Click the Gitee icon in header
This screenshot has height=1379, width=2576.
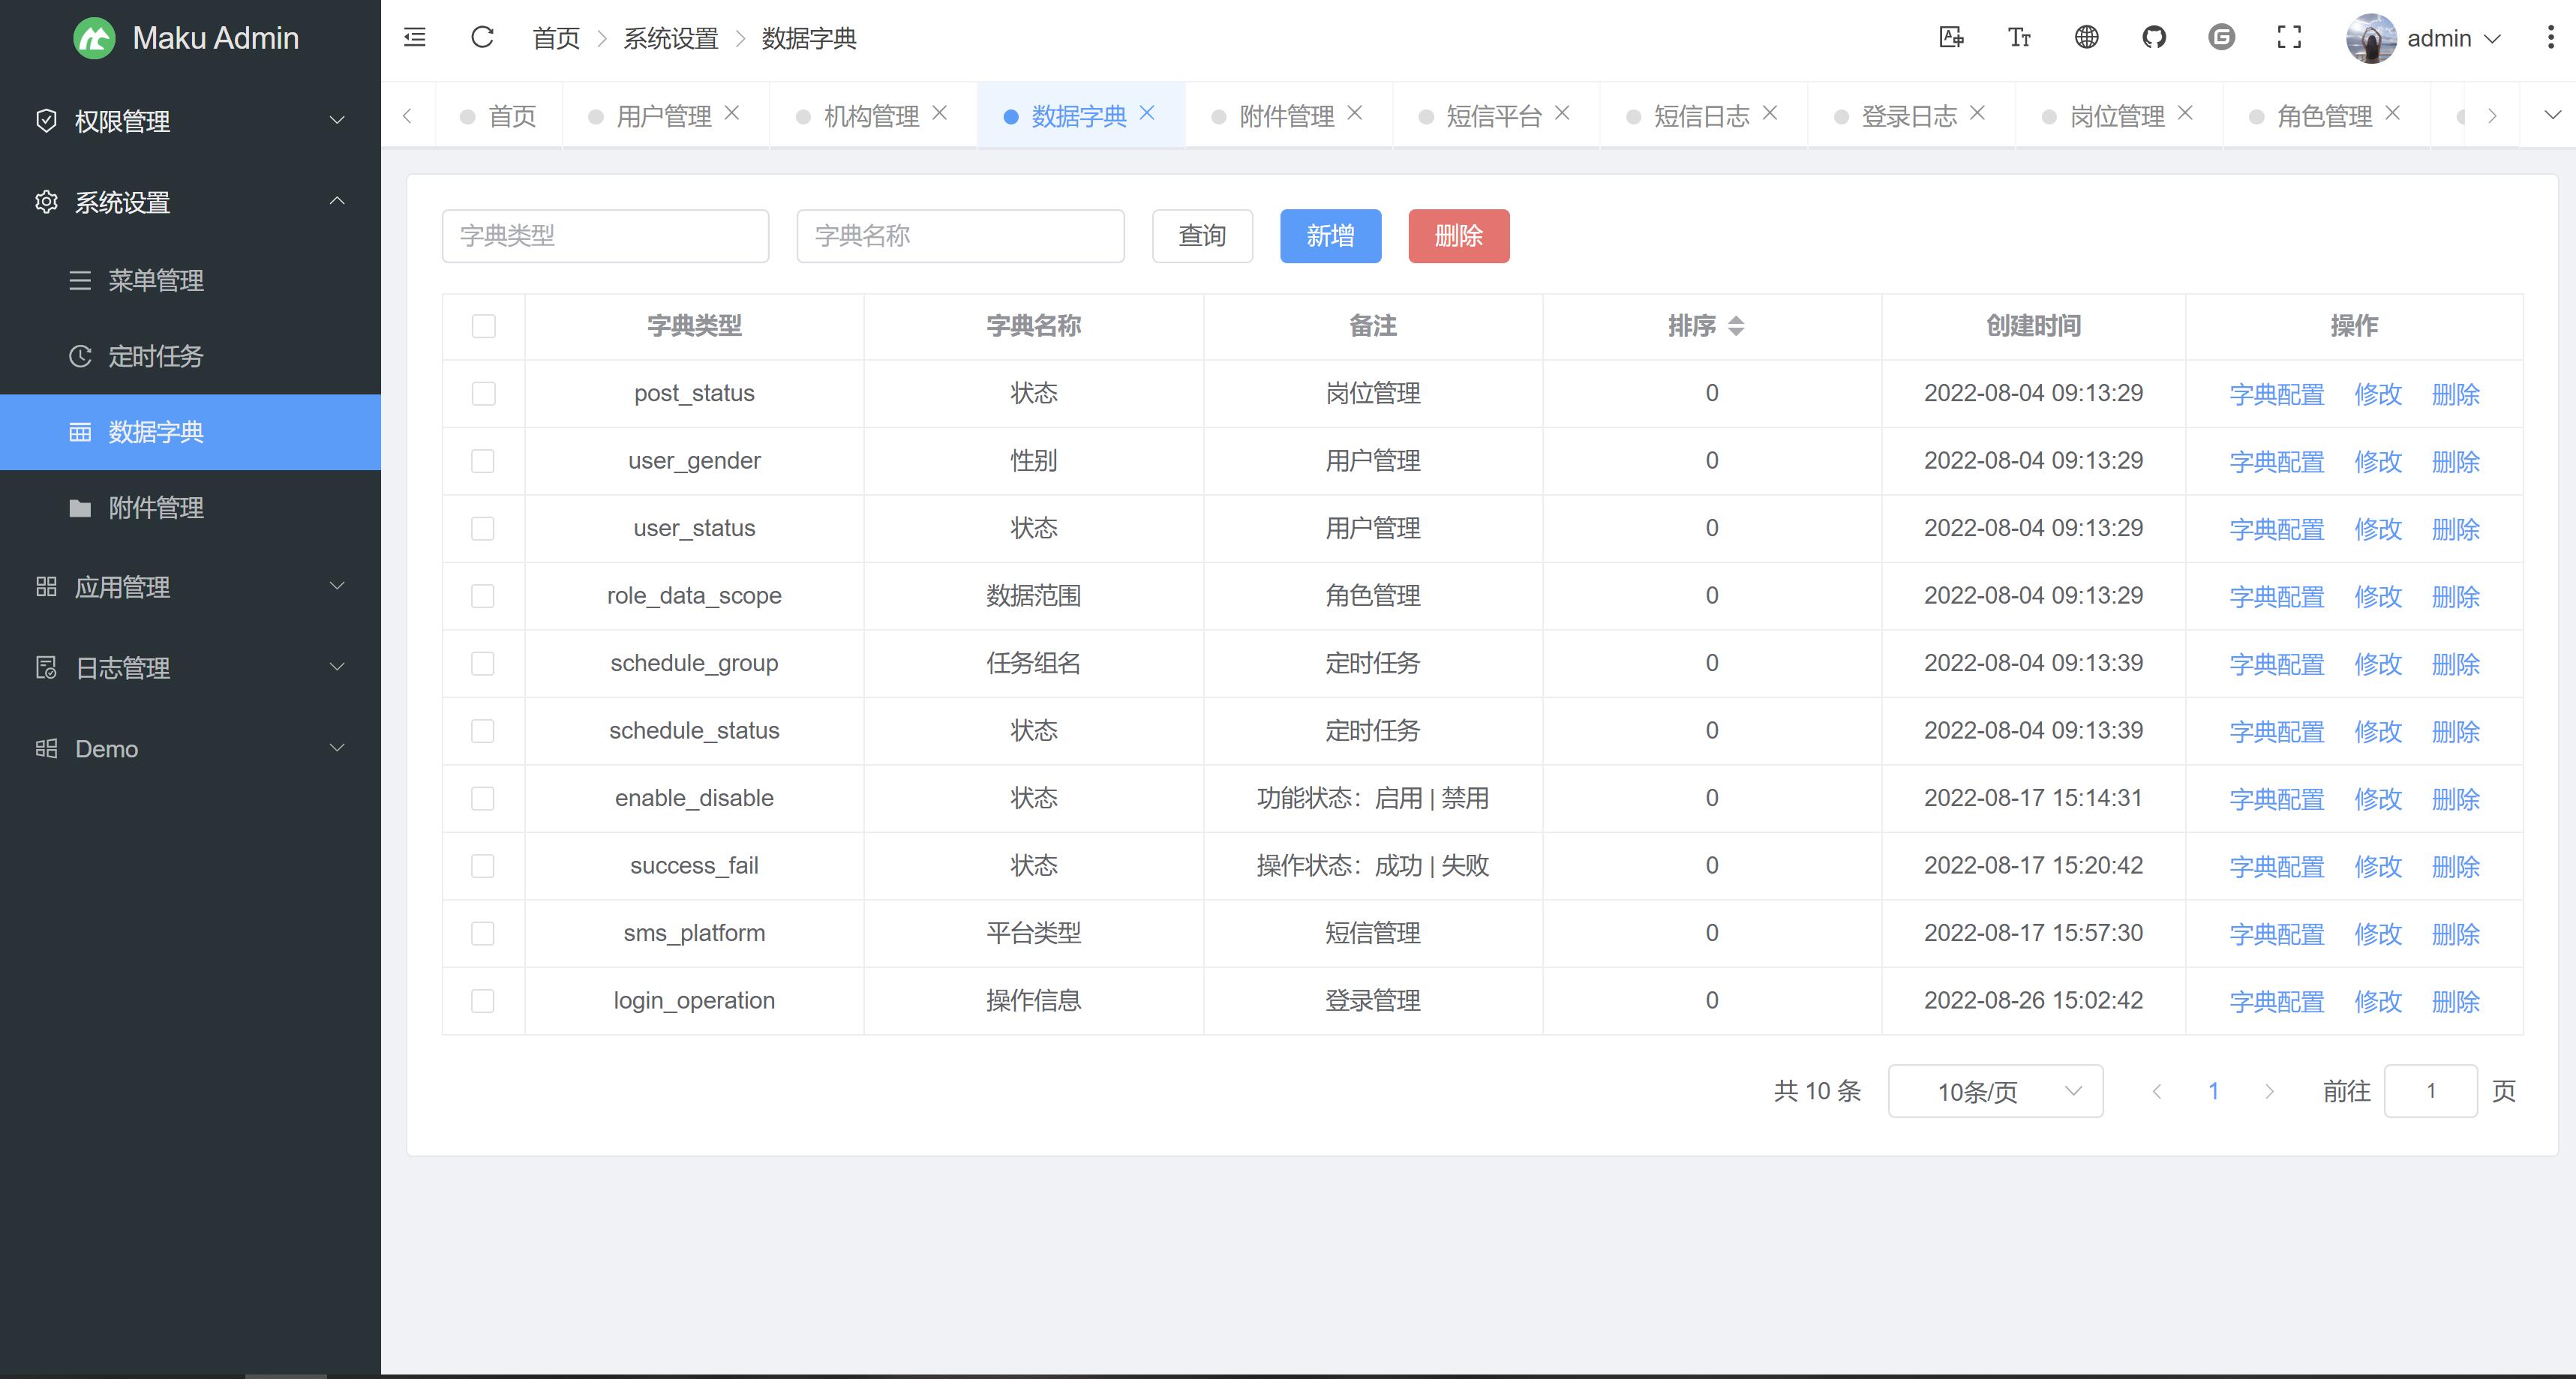(x=2221, y=38)
